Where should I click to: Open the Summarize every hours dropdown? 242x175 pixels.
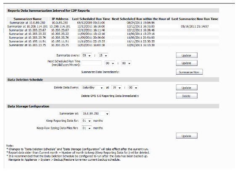[x=87, y=55]
